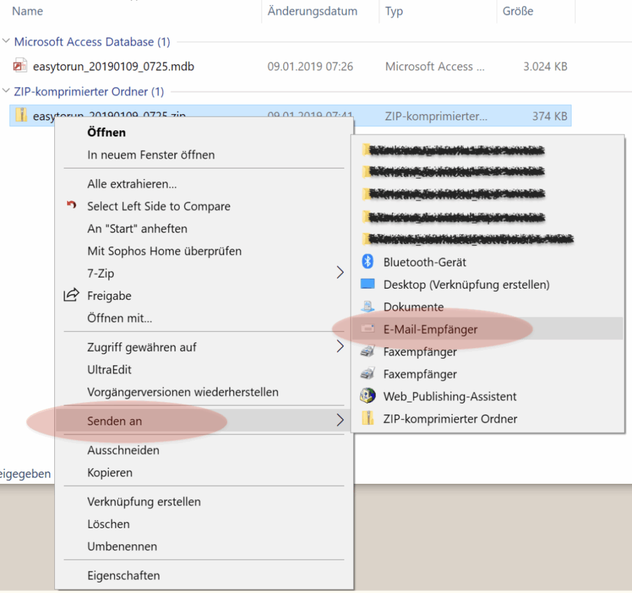The height and width of the screenshot is (593, 632).
Task: Click the Freigabe share icon
Action: 72,296
